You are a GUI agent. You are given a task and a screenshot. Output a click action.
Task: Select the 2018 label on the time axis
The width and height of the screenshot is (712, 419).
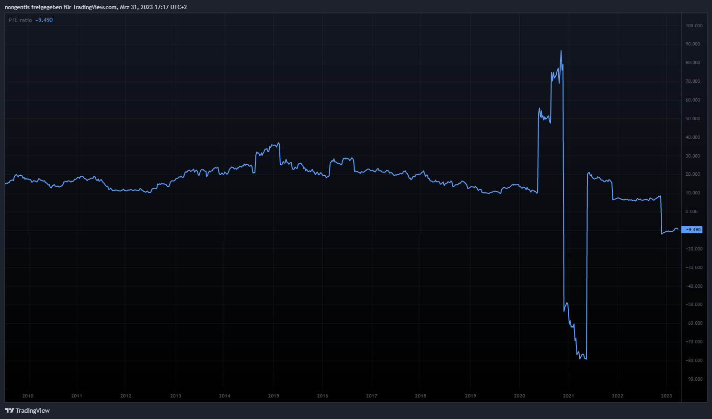point(421,396)
